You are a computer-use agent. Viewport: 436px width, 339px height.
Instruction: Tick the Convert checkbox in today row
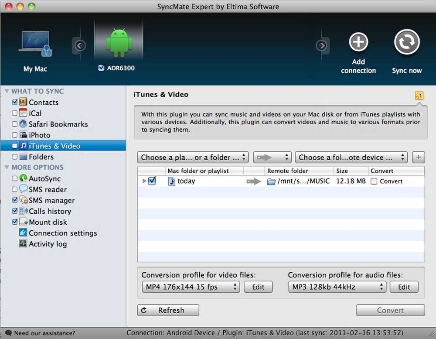[x=374, y=181]
